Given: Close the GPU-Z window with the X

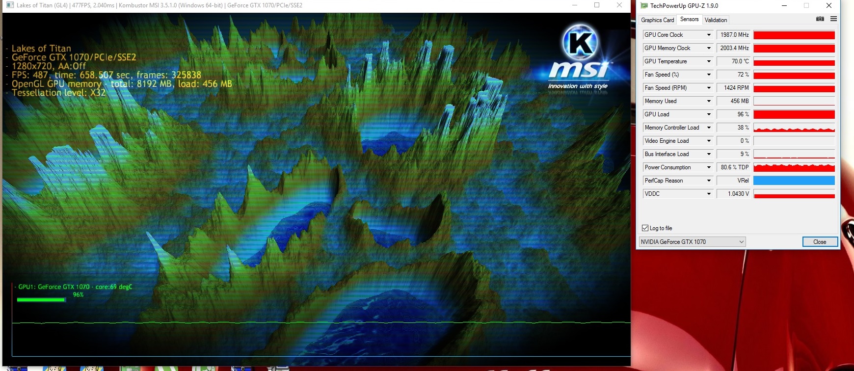Looking at the screenshot, I should point(829,6).
